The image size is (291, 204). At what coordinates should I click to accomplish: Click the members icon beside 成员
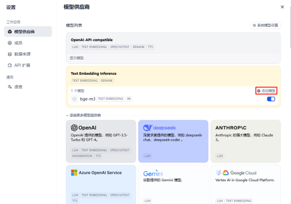pos(10,43)
